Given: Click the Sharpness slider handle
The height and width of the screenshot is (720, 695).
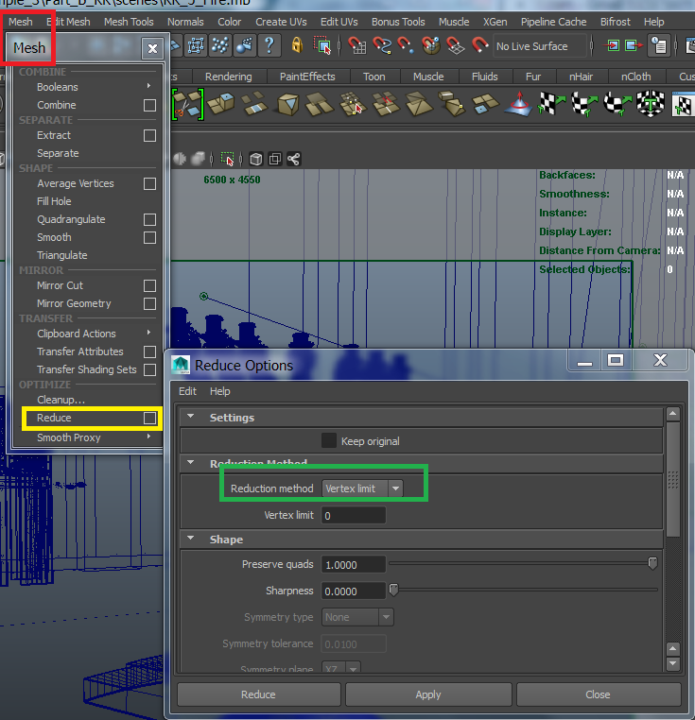Looking at the screenshot, I should (x=393, y=591).
